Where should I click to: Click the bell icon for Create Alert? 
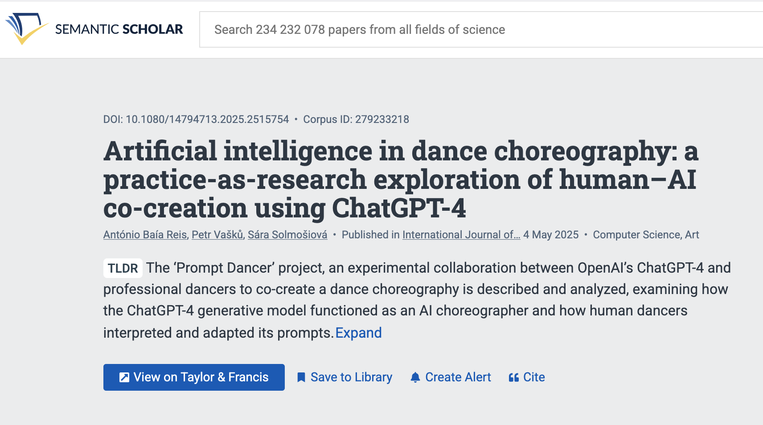[x=415, y=377]
